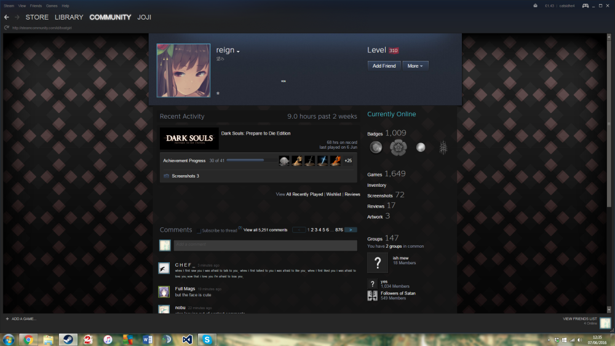Click the Add a Game plus icon
The width and height of the screenshot is (615, 346).
7,319
